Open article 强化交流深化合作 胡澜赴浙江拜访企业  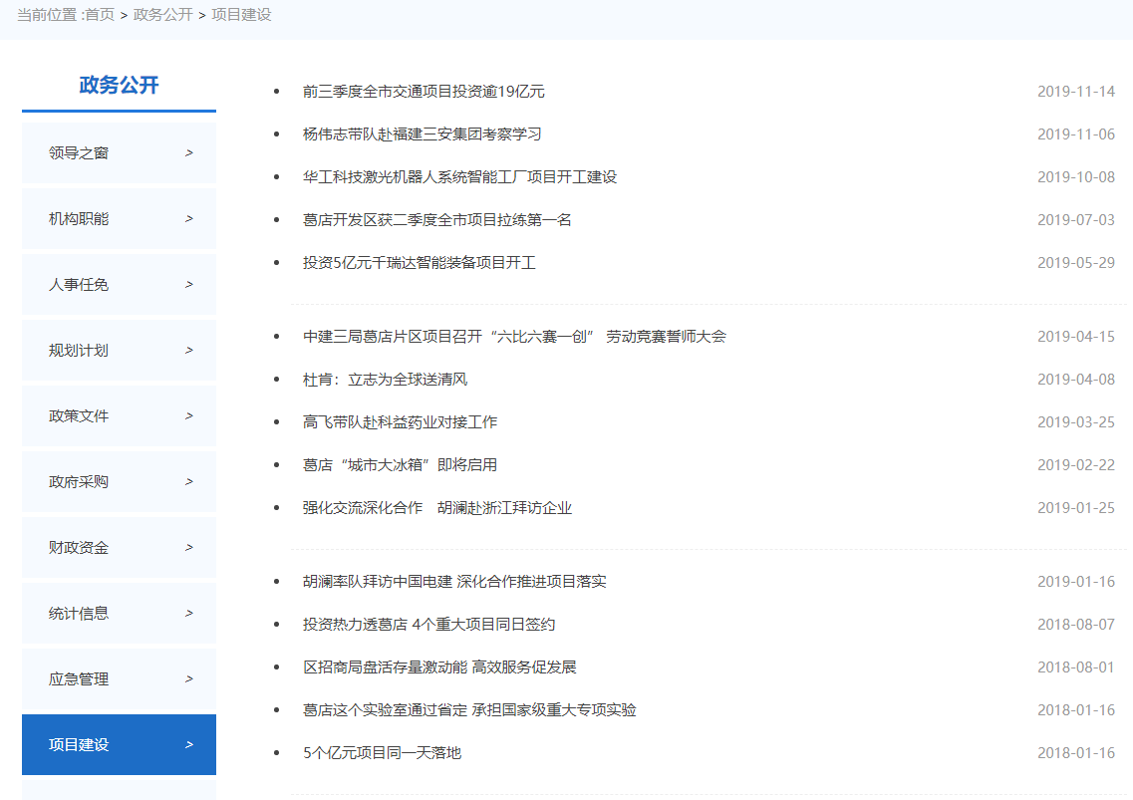click(437, 508)
